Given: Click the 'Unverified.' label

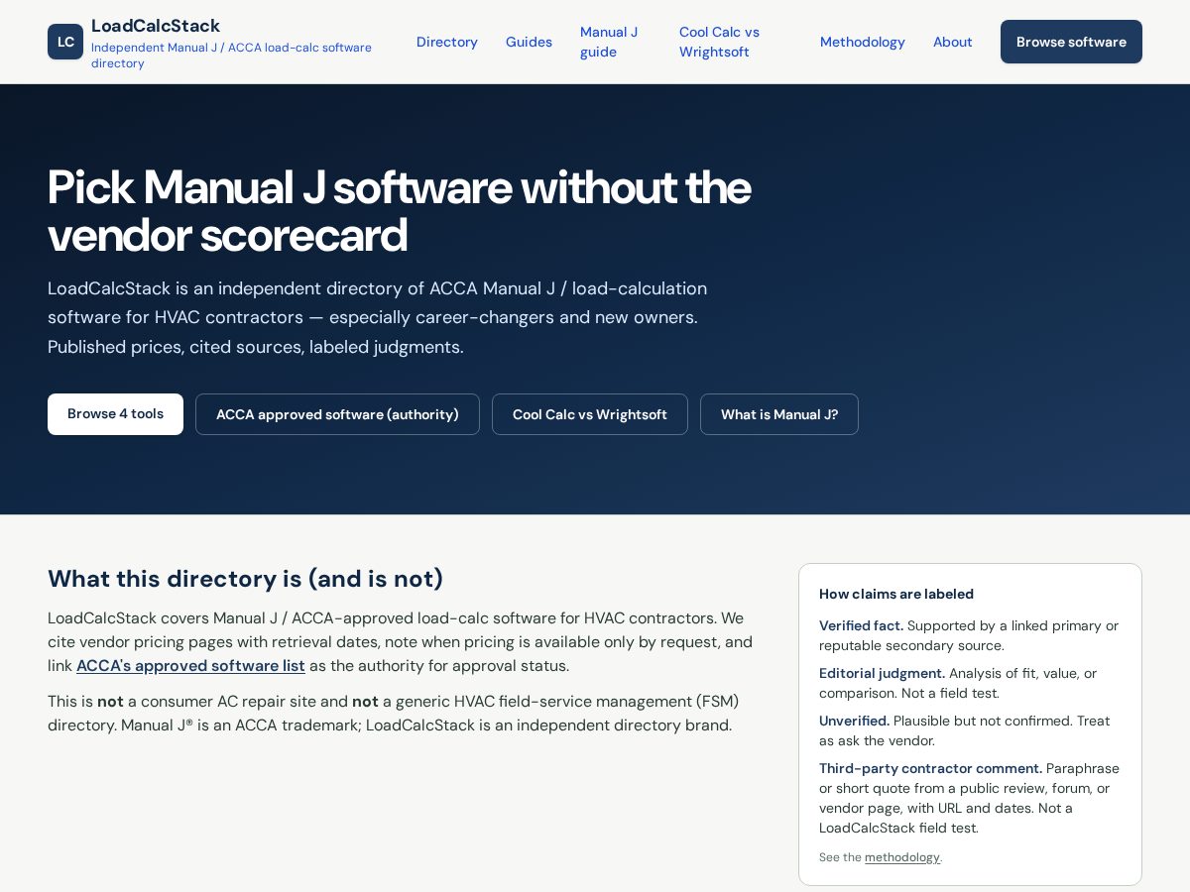Looking at the screenshot, I should click(x=854, y=721).
